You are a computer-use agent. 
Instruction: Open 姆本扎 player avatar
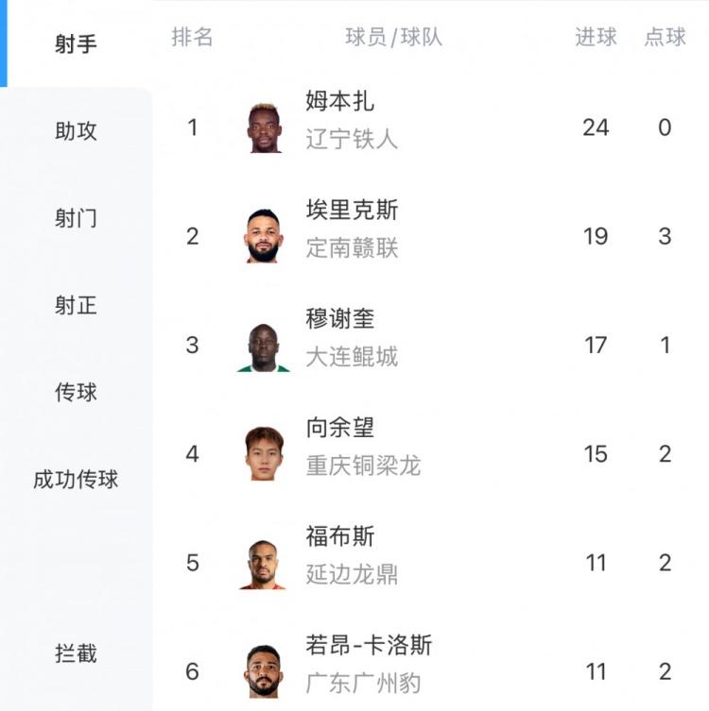pos(264,127)
